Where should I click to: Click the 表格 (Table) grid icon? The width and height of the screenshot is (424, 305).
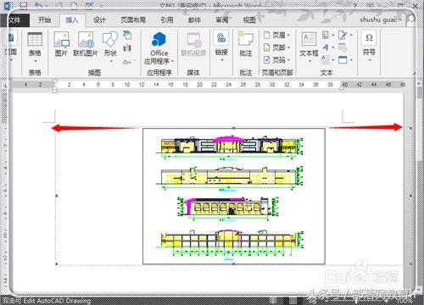click(x=35, y=39)
